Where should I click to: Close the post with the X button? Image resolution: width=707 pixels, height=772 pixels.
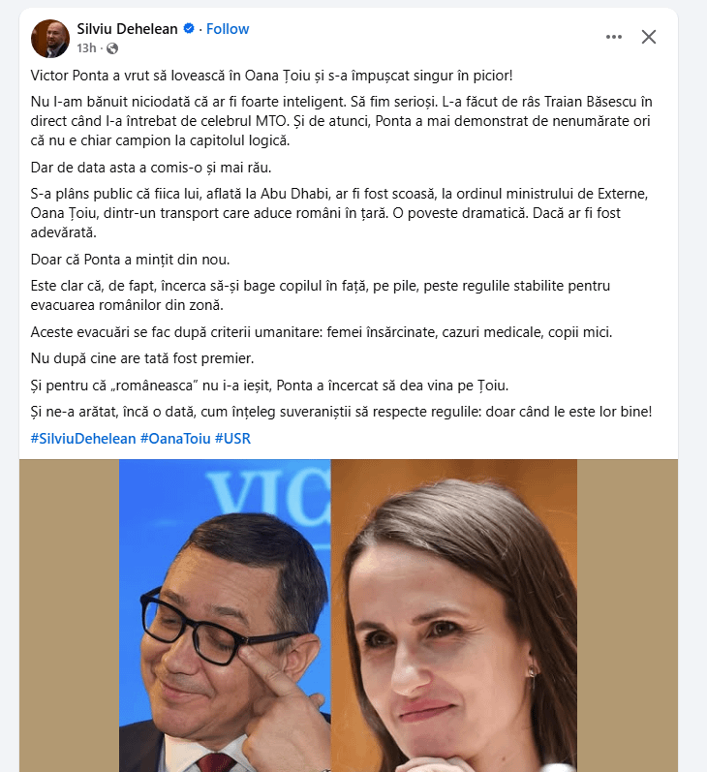[x=649, y=37]
